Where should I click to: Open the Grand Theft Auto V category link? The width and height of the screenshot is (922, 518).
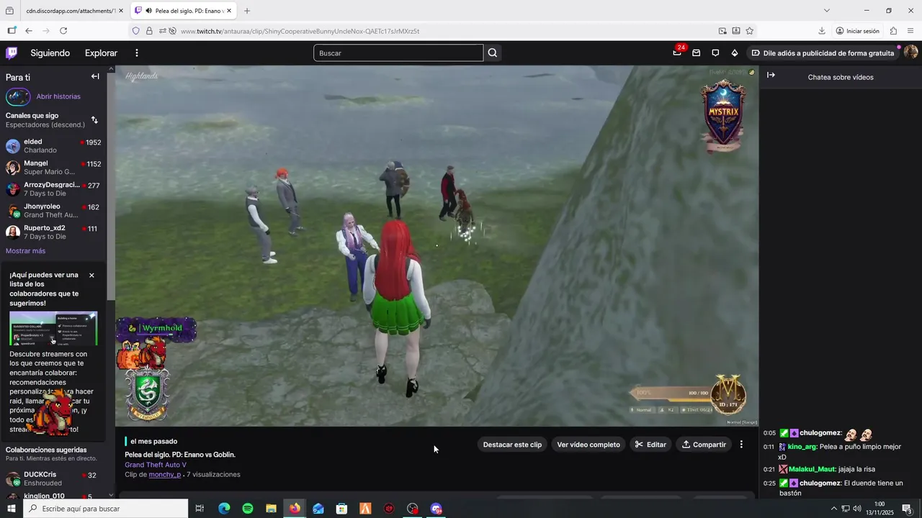[x=156, y=465]
